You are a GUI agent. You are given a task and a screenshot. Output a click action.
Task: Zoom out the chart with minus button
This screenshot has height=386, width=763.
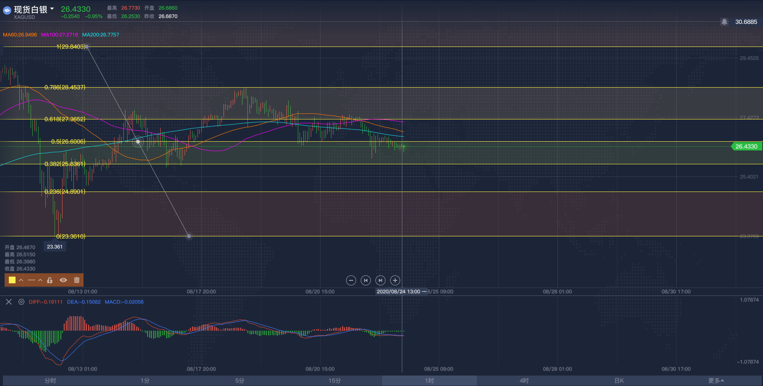351,280
